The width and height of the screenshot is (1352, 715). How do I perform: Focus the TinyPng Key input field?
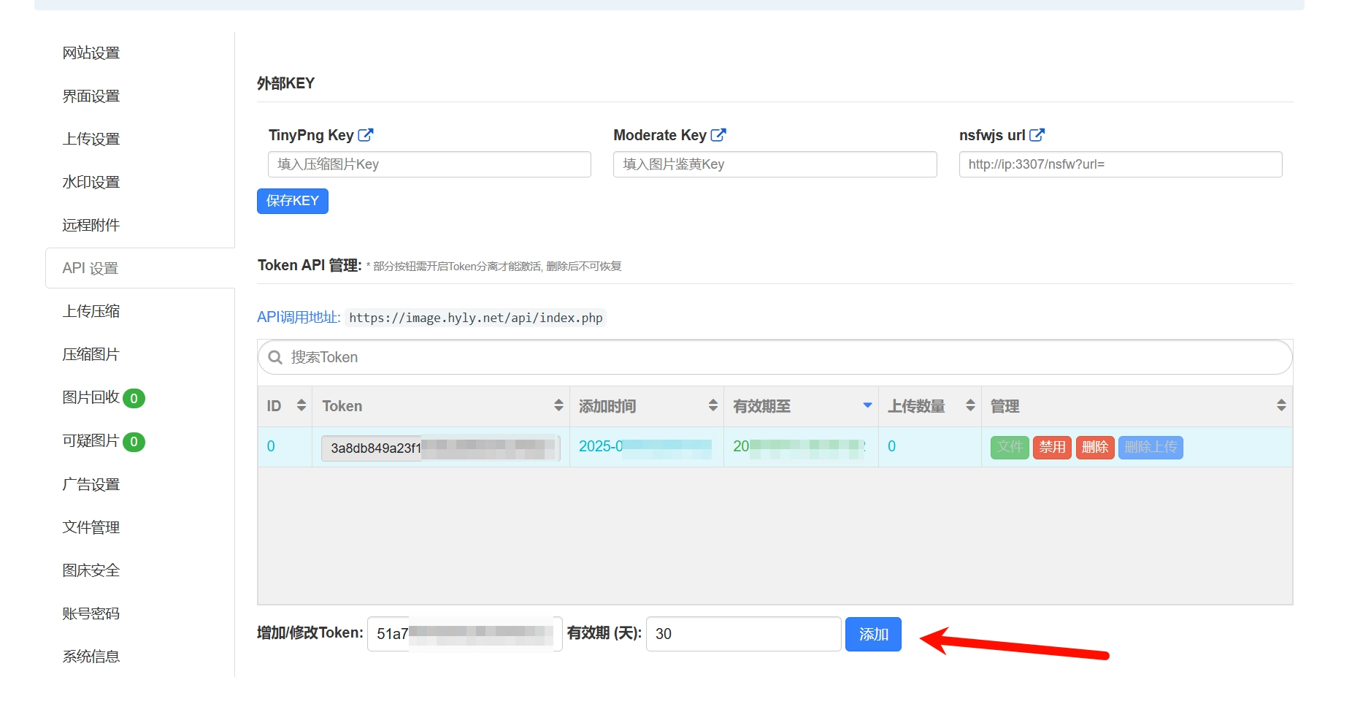click(x=429, y=164)
